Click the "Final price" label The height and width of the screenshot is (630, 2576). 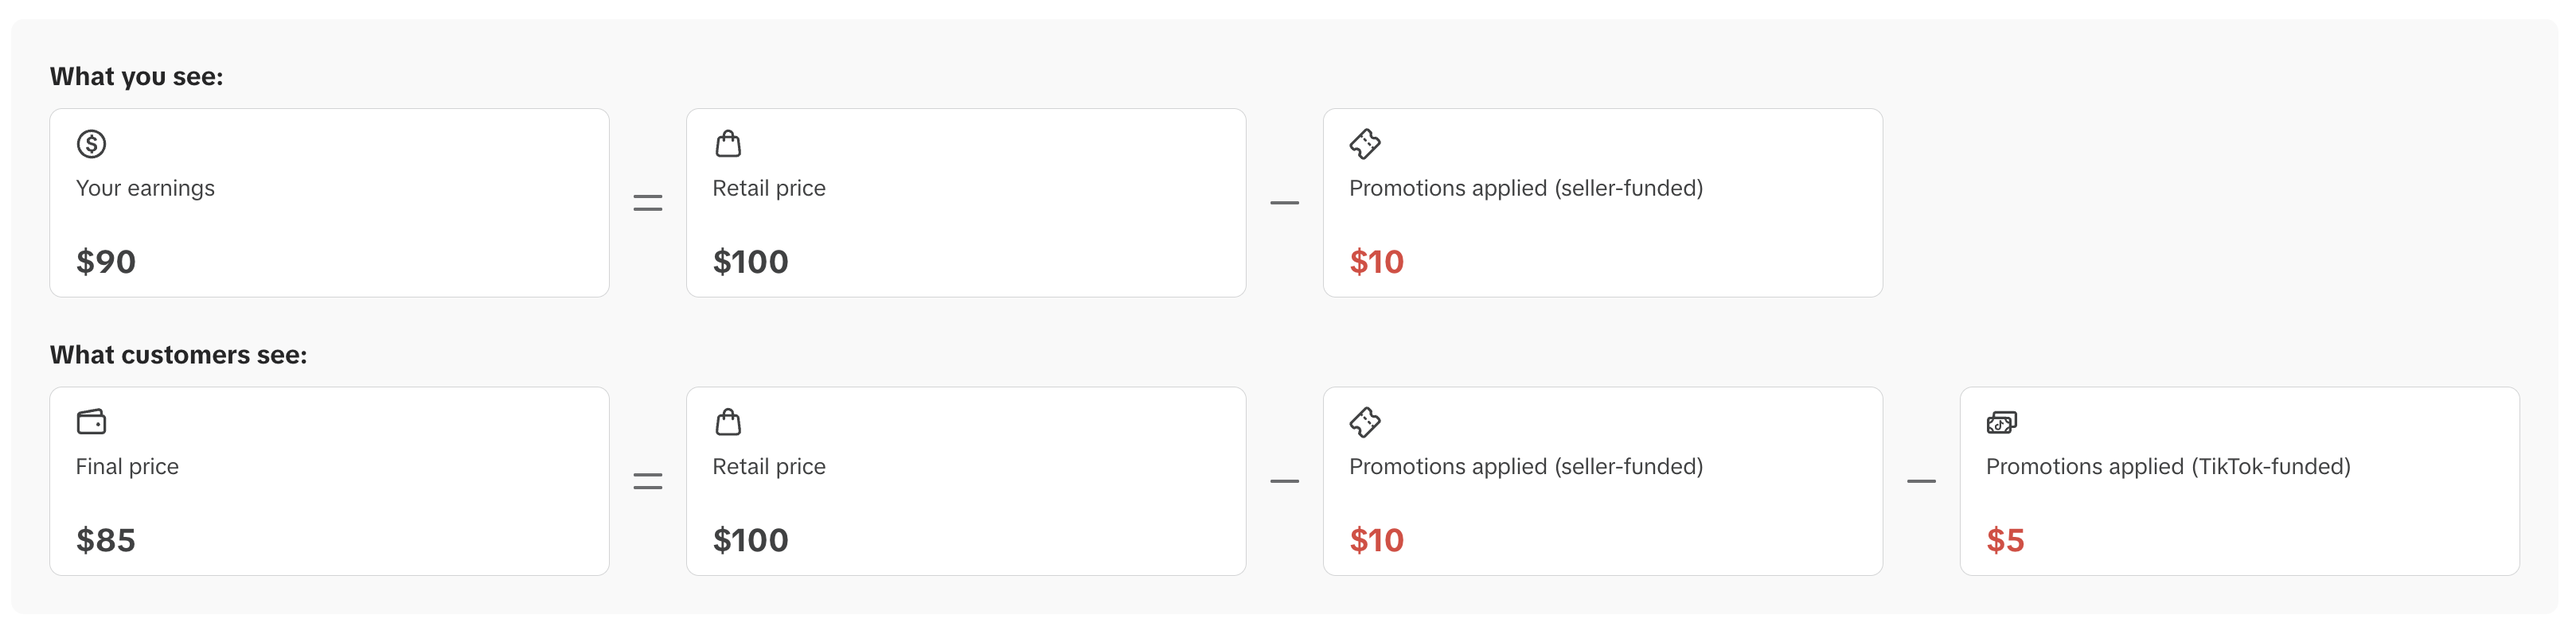click(127, 466)
